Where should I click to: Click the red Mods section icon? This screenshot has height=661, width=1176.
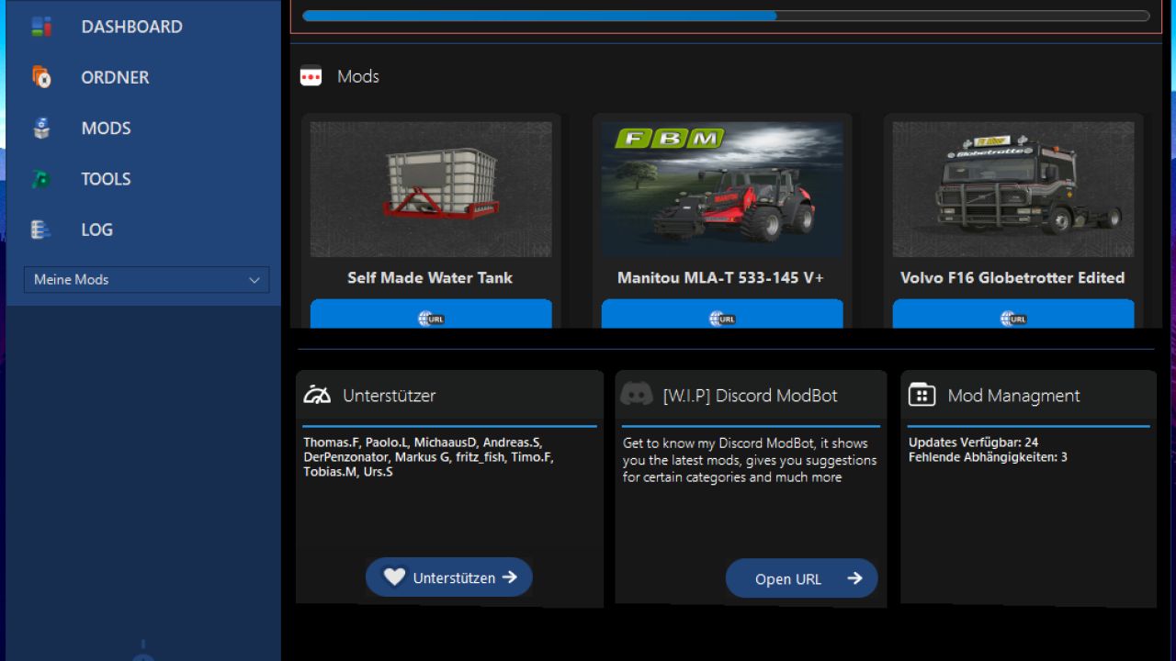311,77
